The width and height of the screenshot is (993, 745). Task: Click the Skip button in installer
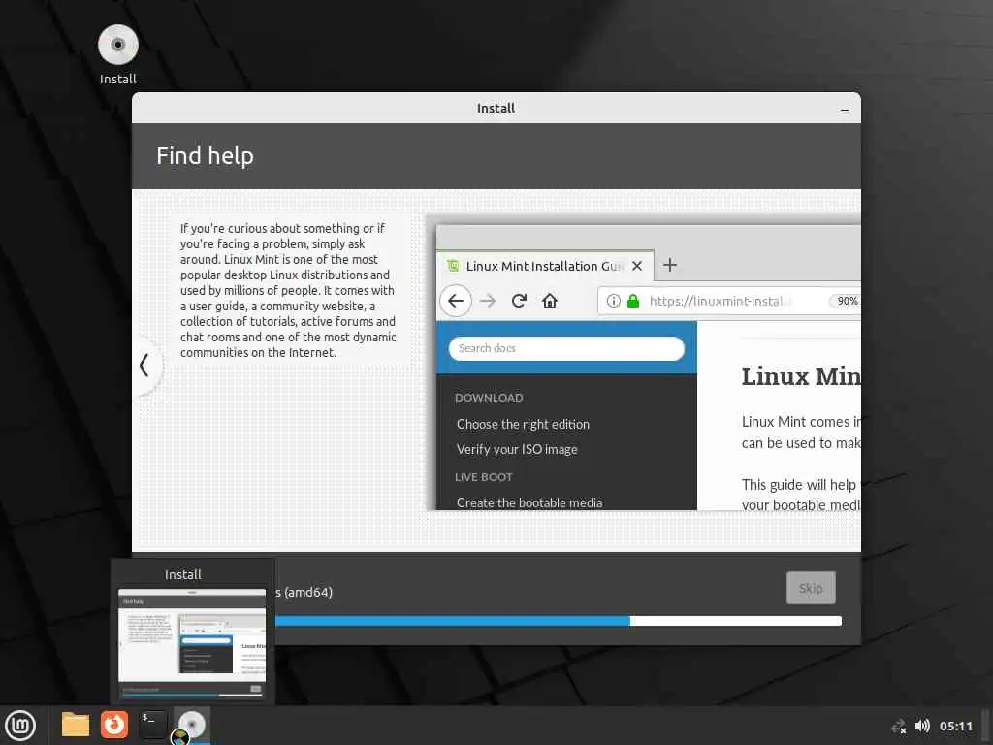811,588
